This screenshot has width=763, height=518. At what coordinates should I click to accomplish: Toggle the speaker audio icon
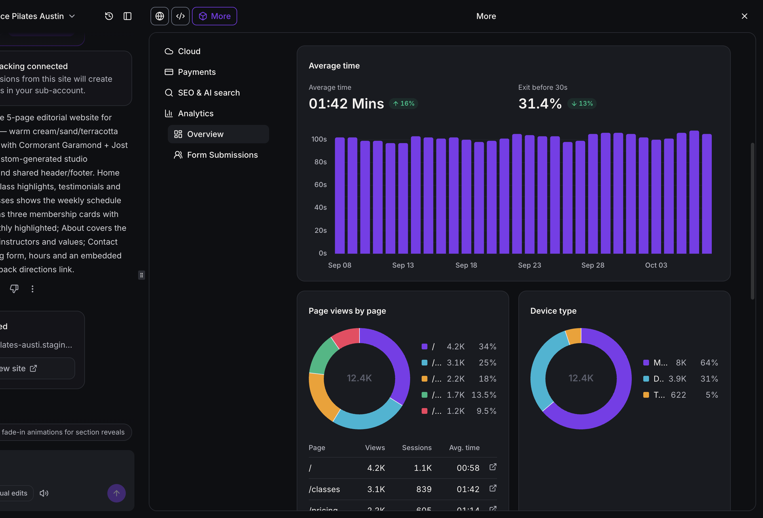(44, 493)
